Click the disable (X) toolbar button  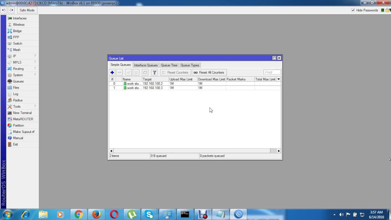point(136,72)
